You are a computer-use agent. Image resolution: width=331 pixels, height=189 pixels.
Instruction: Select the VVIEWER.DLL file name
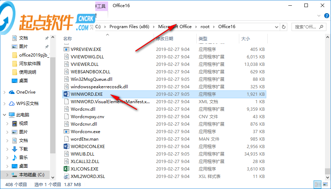[x=85, y=64]
